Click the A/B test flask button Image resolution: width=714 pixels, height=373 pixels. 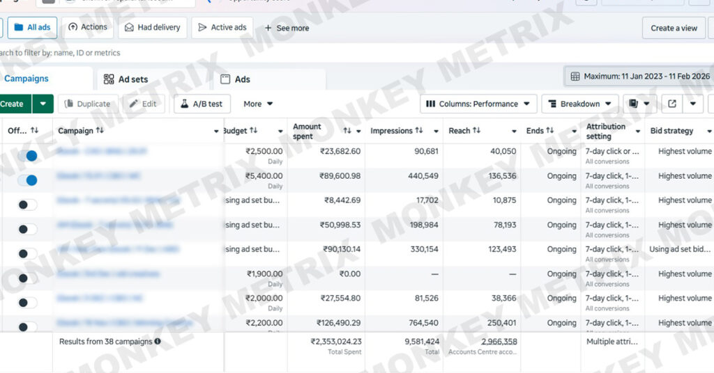pos(202,104)
